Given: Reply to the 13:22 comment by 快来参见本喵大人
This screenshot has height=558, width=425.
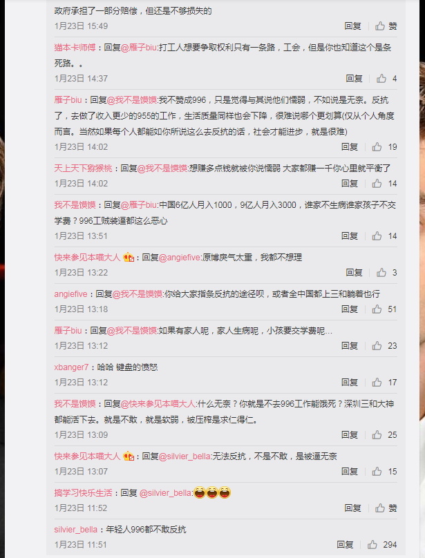Looking at the screenshot, I should pos(354,273).
